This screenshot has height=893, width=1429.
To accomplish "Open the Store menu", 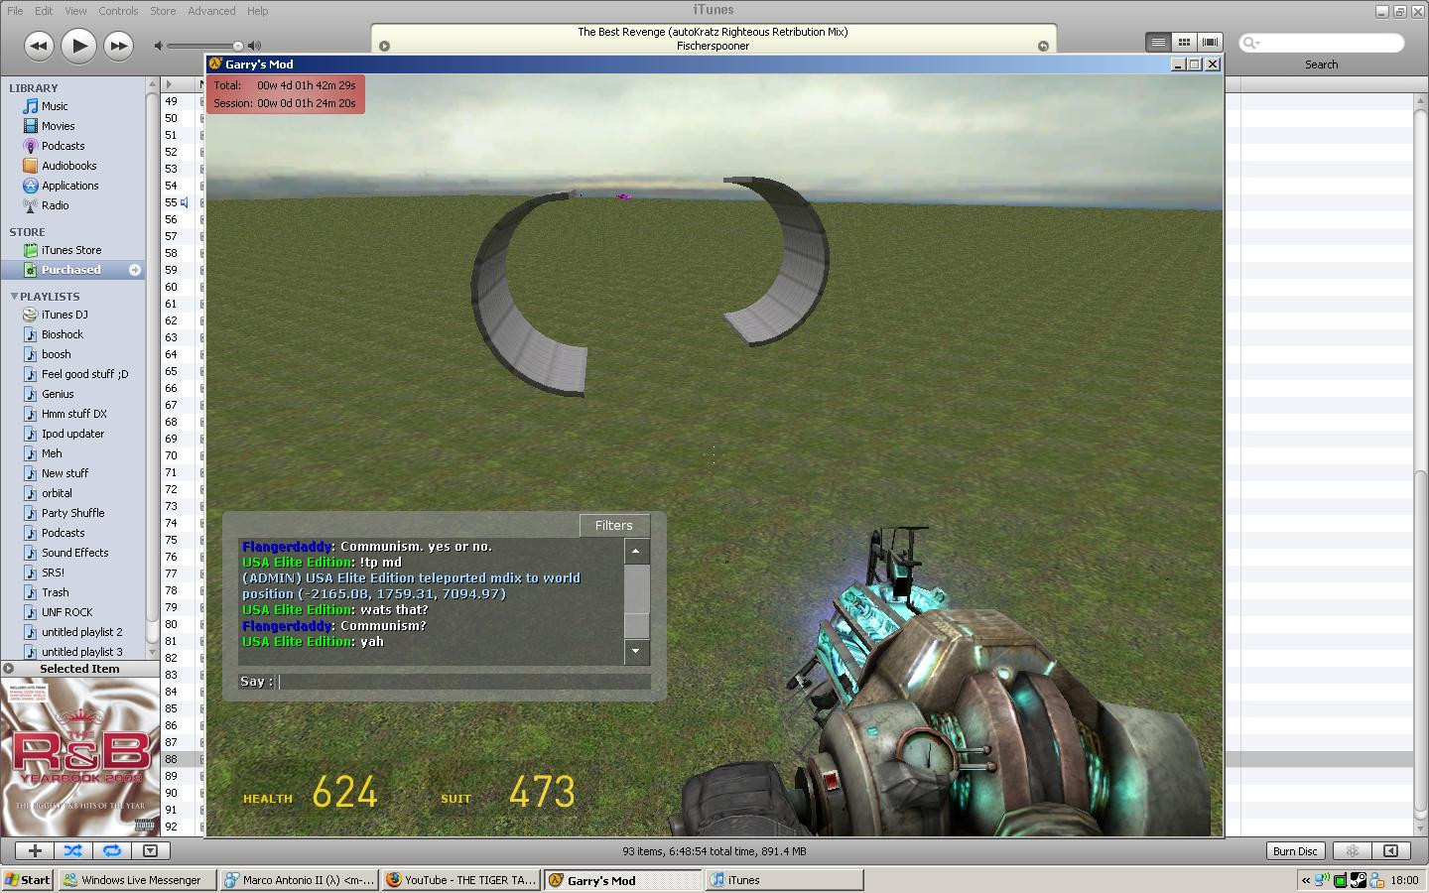I will [x=163, y=11].
